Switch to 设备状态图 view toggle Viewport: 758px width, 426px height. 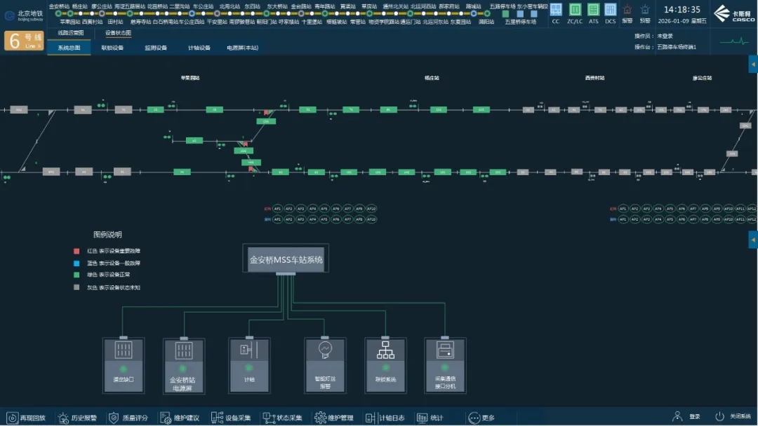point(118,33)
